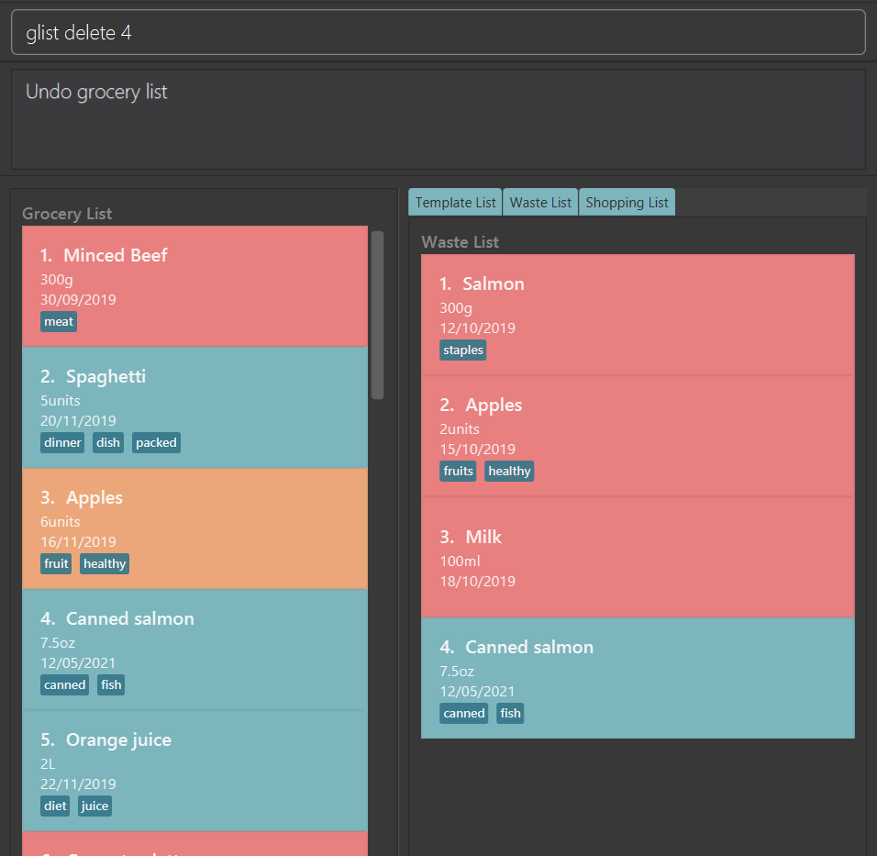Select '22/11/2019' date under Orange juice
Screen dimensions: 877x856
click(x=78, y=784)
